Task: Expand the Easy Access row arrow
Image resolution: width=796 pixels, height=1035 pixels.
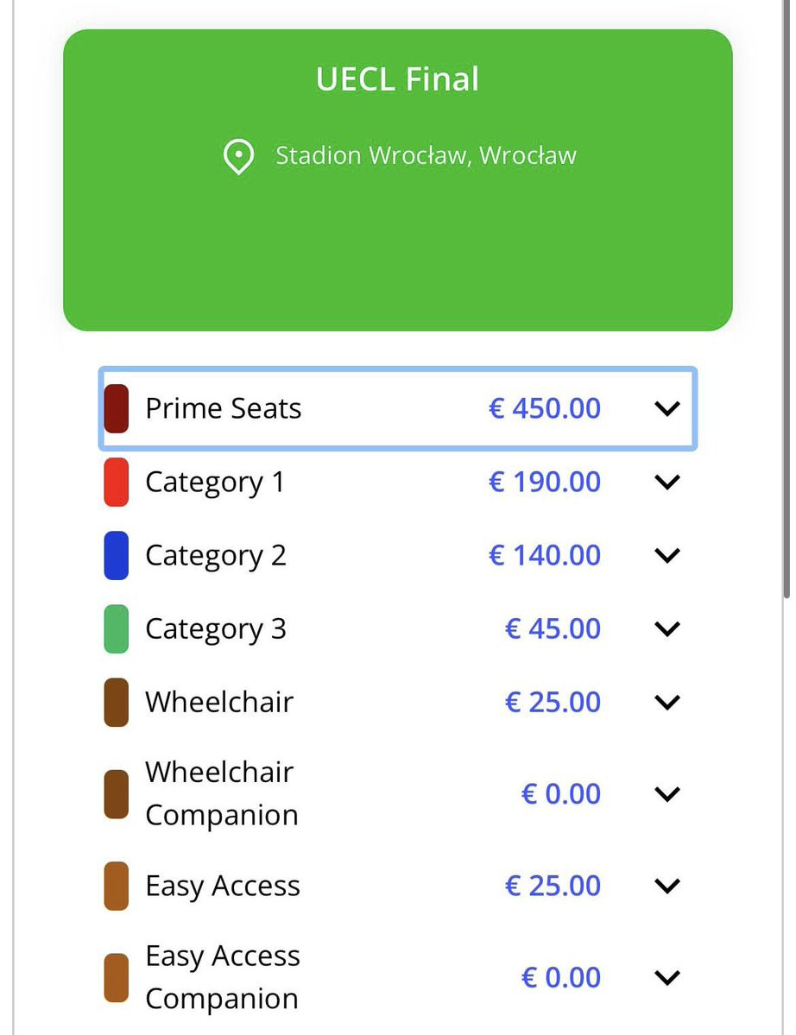Action: coord(667,886)
